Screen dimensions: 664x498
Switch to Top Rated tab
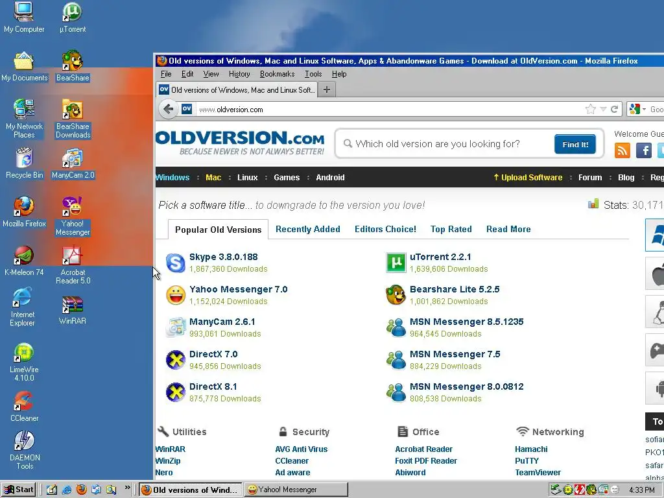coord(451,229)
